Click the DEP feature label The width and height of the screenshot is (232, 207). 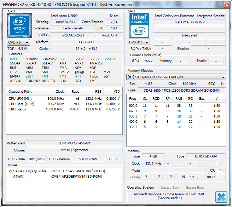13,72
